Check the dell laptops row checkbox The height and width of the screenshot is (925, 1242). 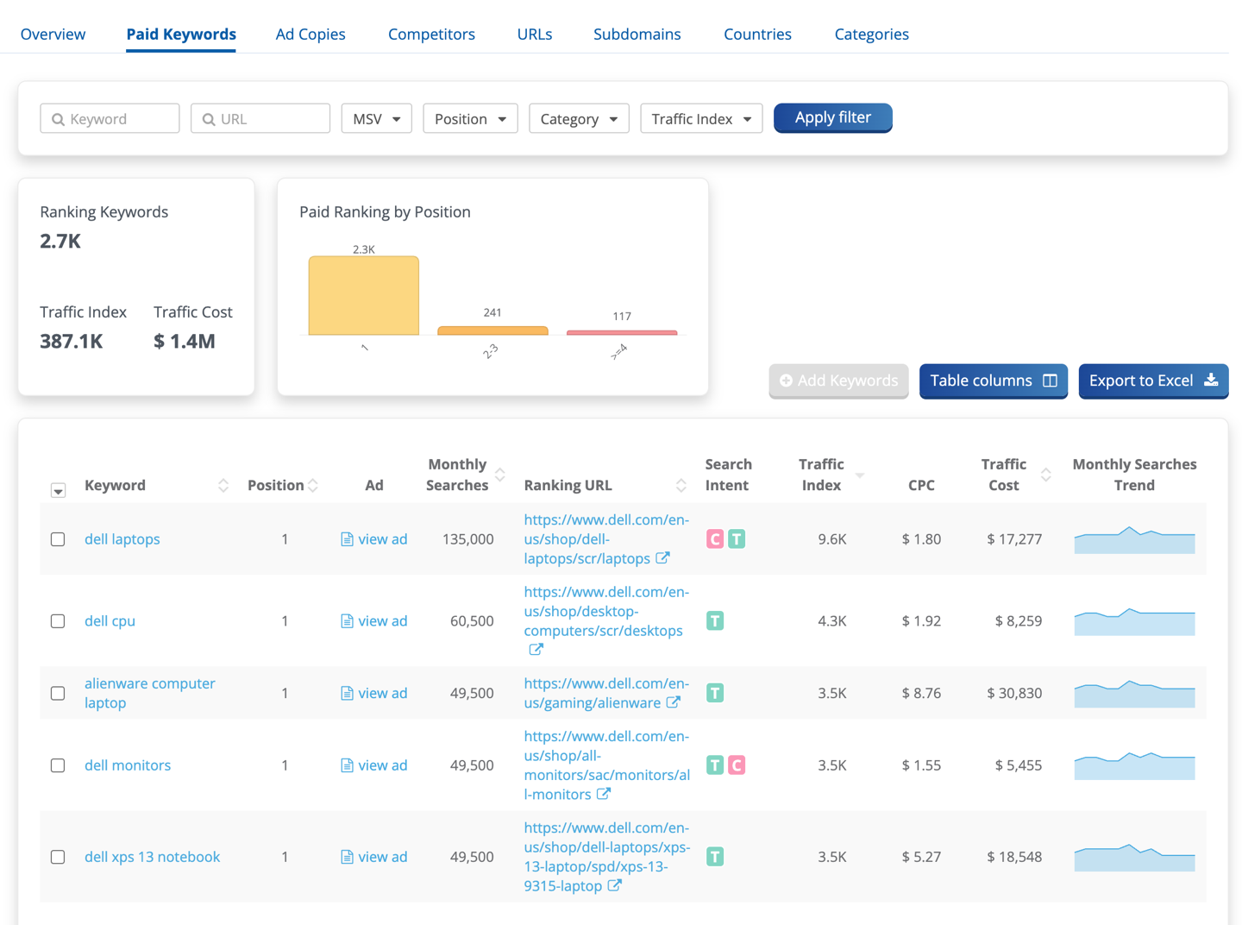tap(58, 539)
